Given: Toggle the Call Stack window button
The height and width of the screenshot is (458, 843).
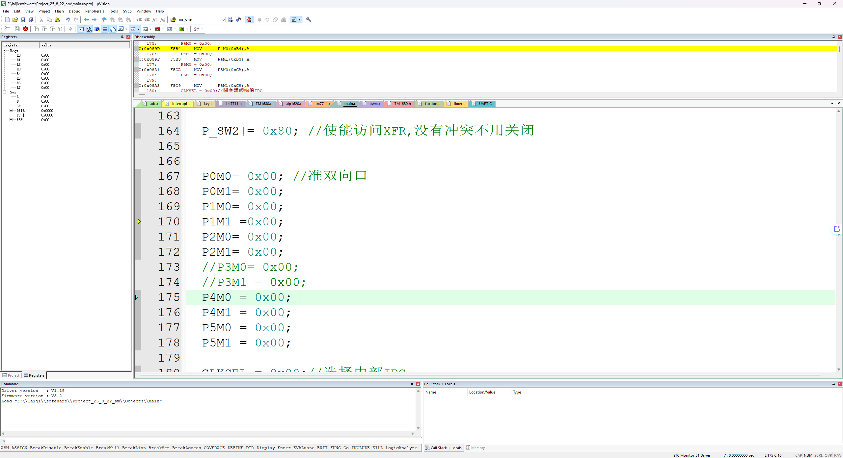Looking at the screenshot, I should pyautogui.click(x=113, y=29).
